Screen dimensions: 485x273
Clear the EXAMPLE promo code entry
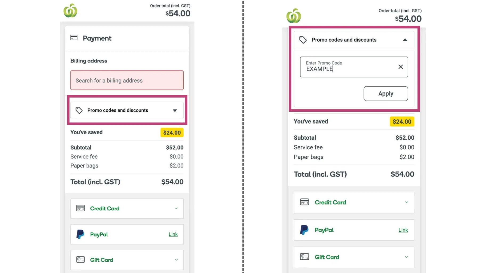[401, 67]
